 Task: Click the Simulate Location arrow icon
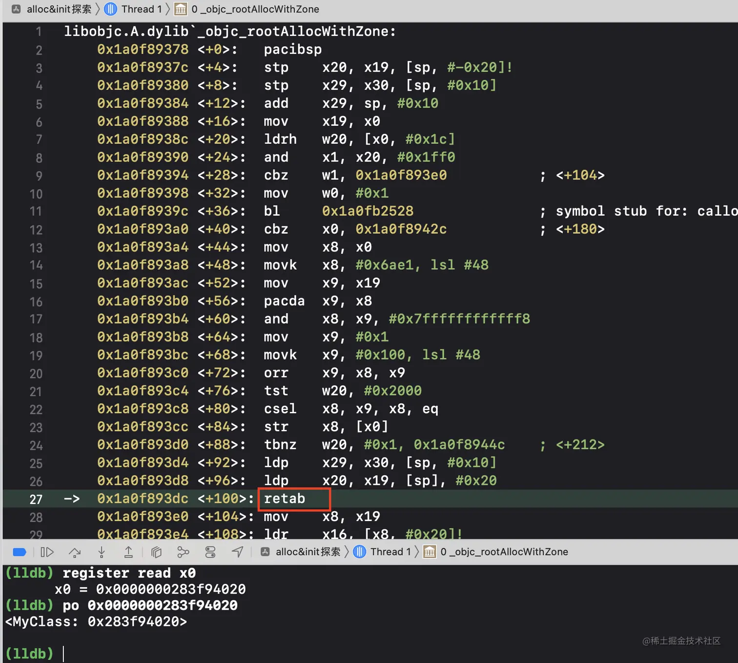[x=237, y=552]
